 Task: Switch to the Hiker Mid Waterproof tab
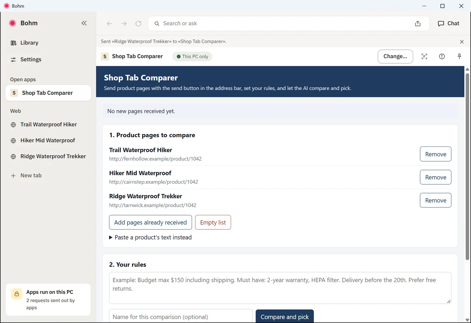coord(48,141)
